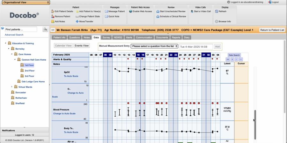This screenshot has height=143, width=287.
Task: Open the Advanced Search link
Action: [x=14, y=35]
